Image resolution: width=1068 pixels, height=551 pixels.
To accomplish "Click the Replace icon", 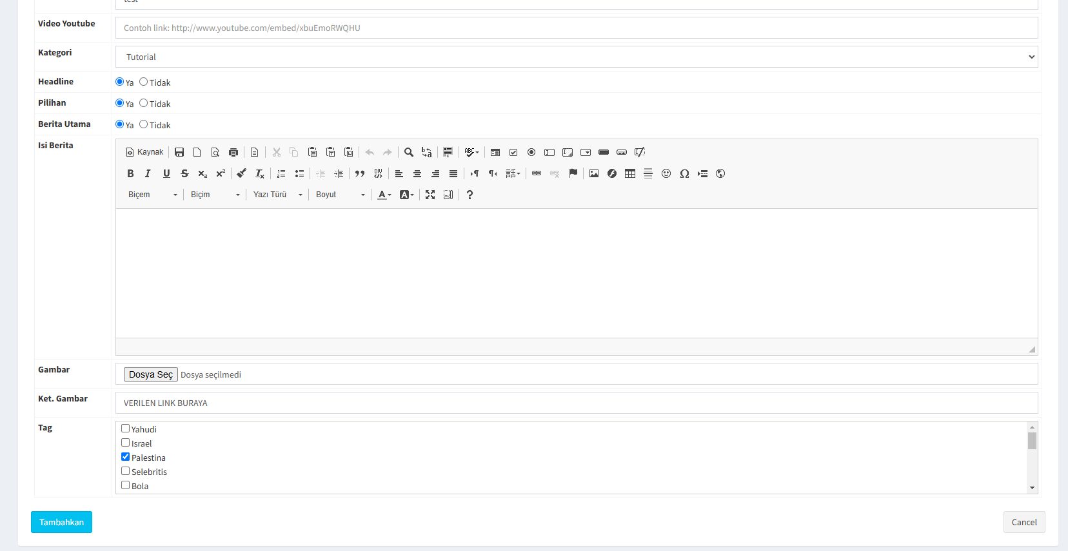I will click(x=427, y=152).
